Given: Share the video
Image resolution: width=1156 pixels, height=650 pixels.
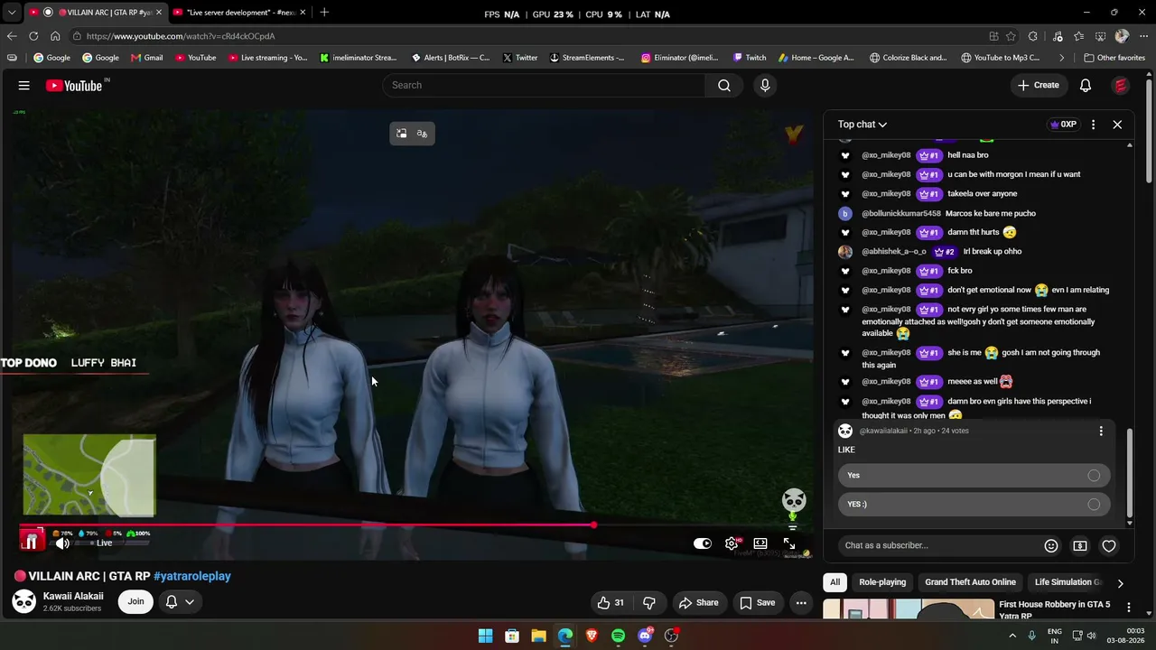Looking at the screenshot, I should click(698, 602).
